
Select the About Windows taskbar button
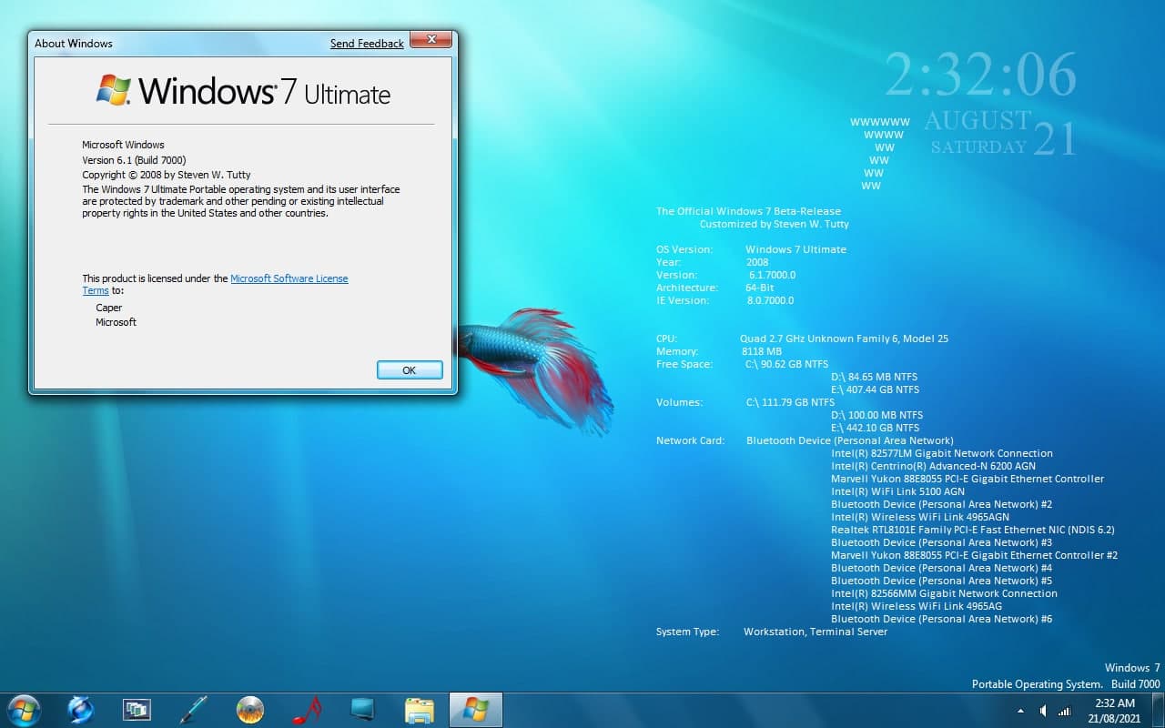coord(475,710)
